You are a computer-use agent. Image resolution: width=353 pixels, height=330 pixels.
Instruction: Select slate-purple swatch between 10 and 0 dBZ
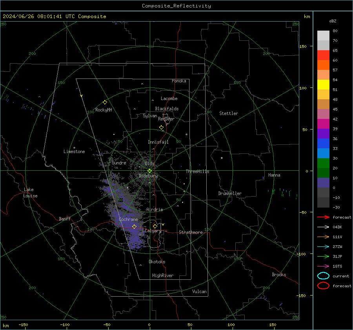(323, 183)
